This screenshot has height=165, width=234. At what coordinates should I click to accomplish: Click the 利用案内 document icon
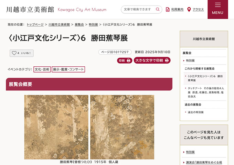pos(168,9)
